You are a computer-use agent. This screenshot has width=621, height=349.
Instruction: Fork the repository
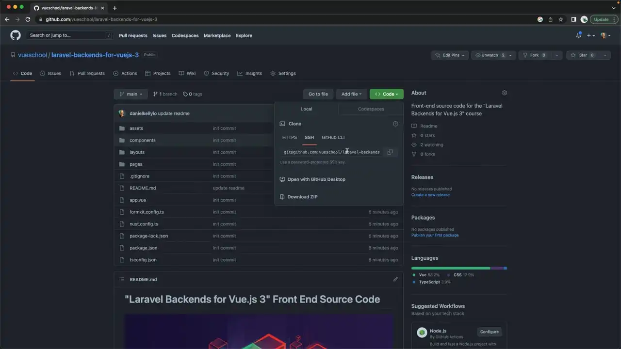tap(535, 55)
